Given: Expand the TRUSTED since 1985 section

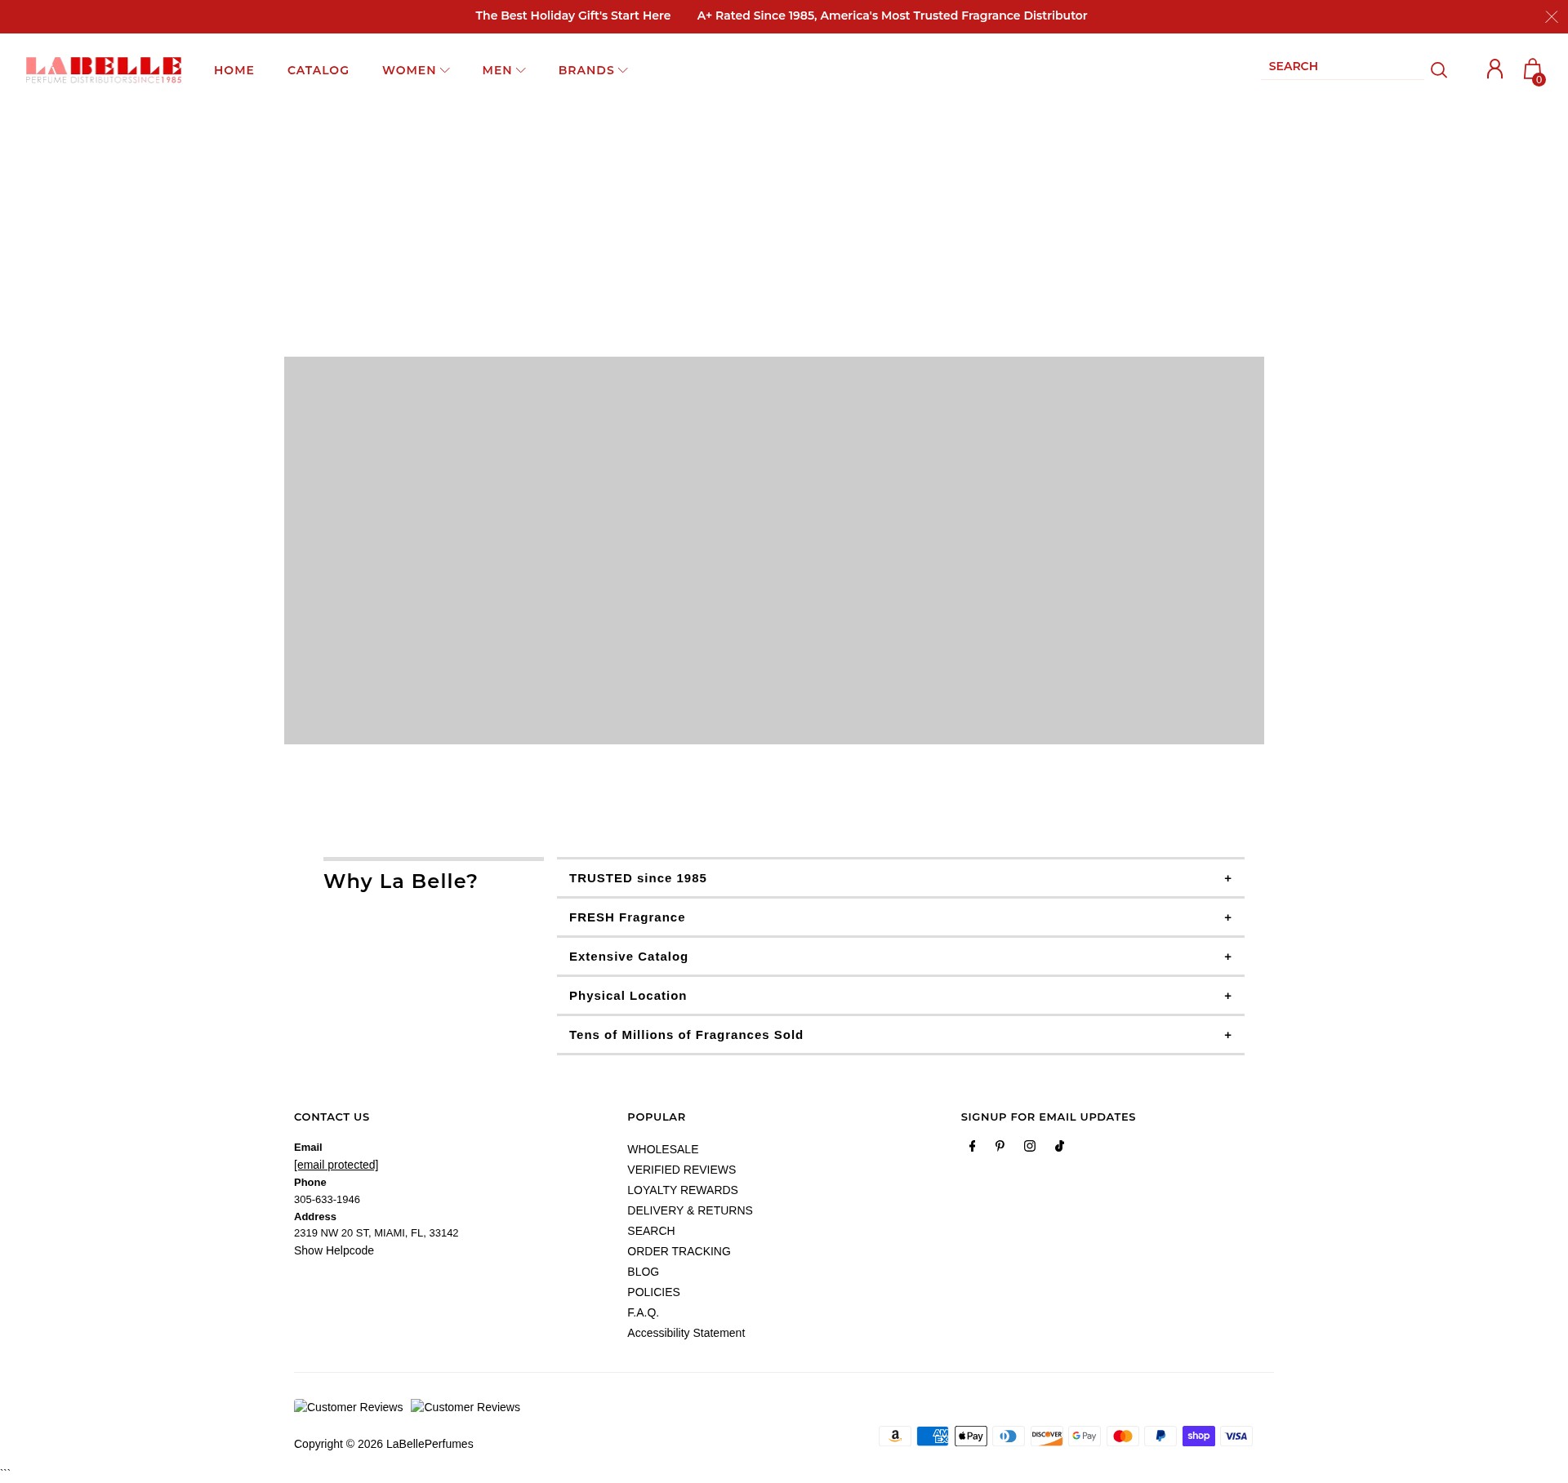Looking at the screenshot, I should [901, 878].
